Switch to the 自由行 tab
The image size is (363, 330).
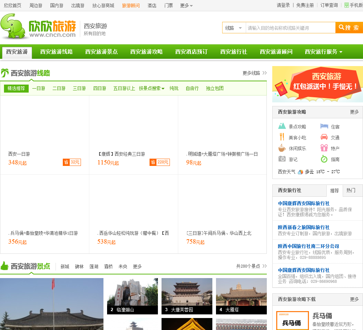(192, 88)
